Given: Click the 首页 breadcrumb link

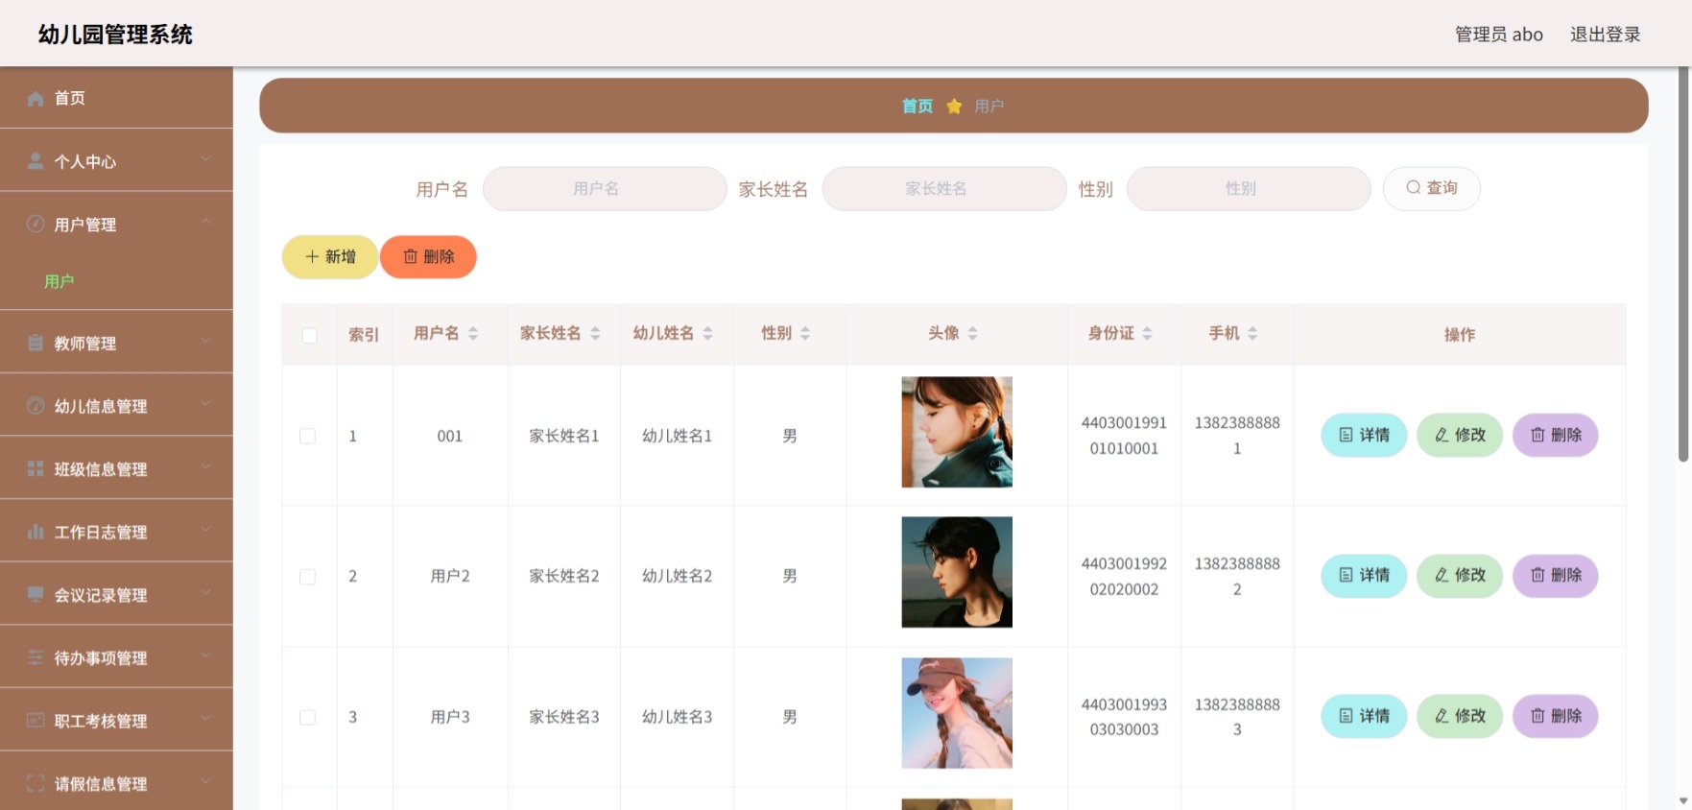Looking at the screenshot, I should click(917, 106).
